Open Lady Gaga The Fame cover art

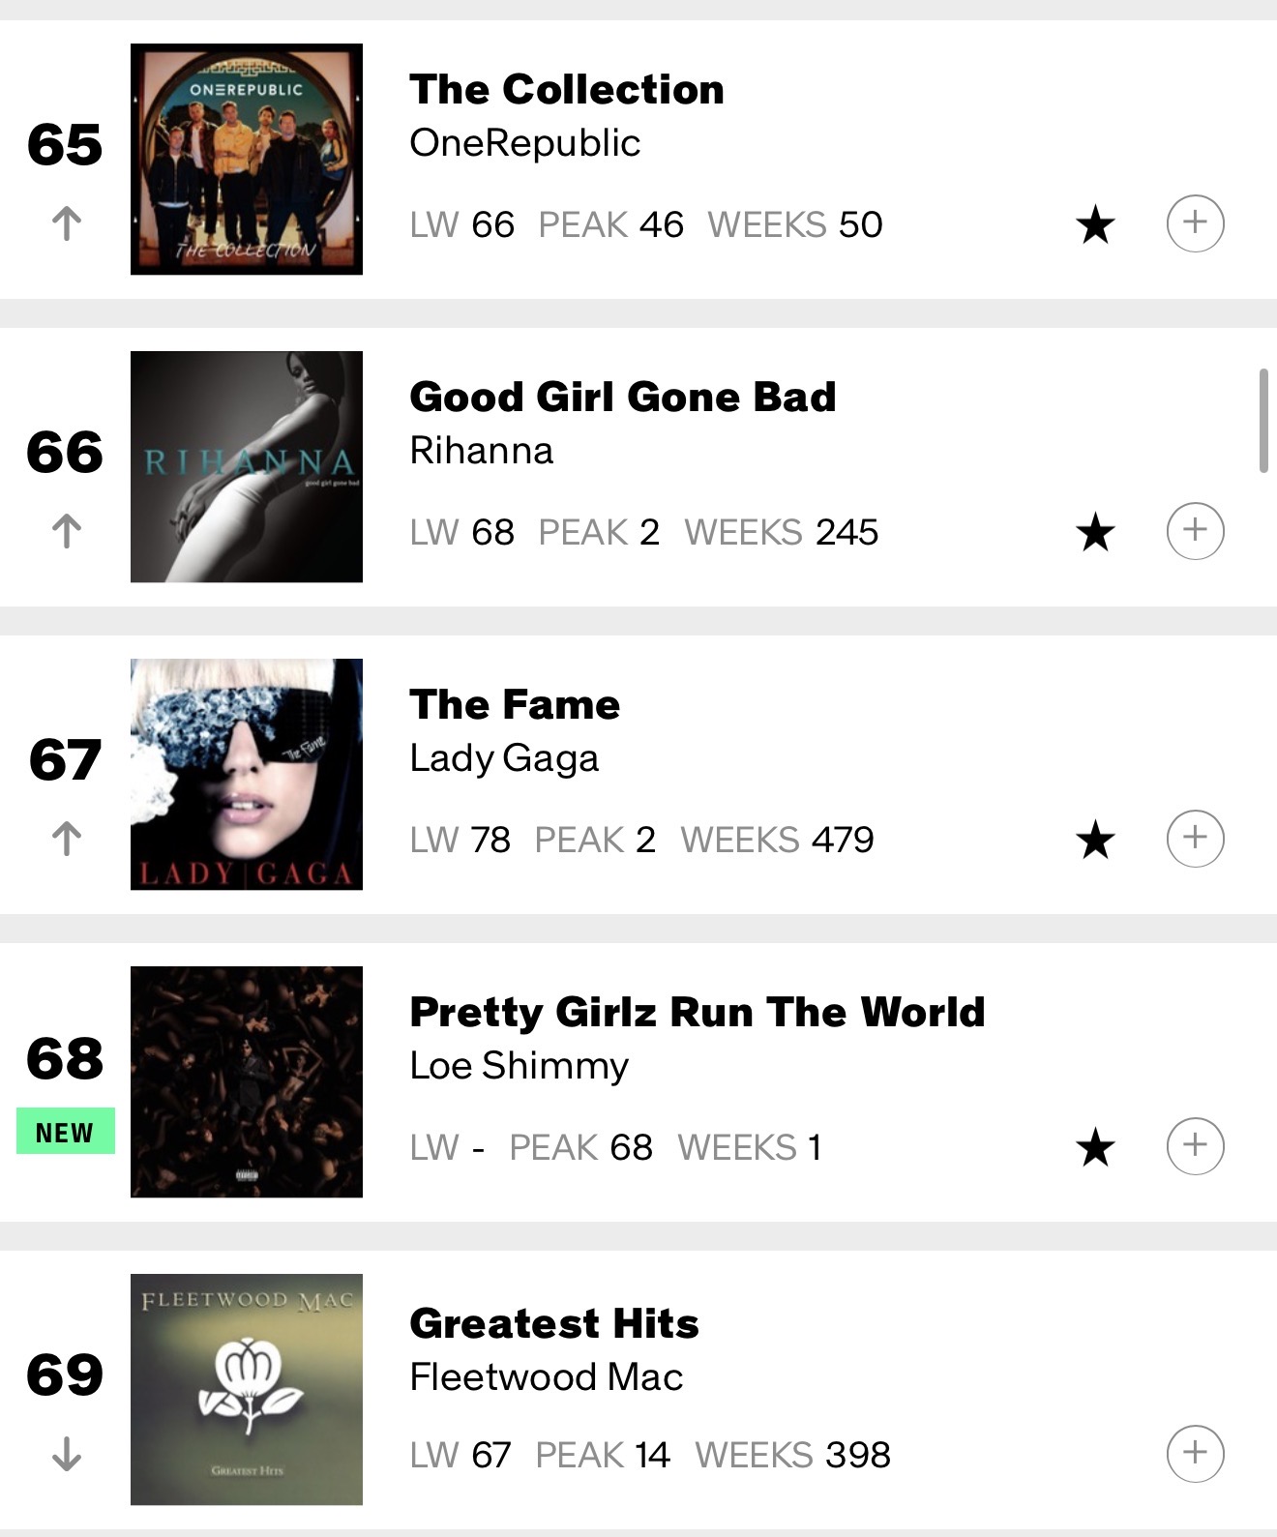click(247, 775)
